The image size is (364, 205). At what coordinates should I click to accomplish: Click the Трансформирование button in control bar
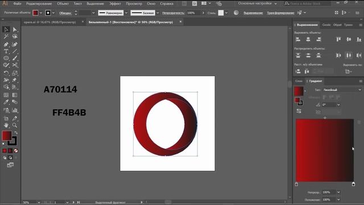pos(280,13)
